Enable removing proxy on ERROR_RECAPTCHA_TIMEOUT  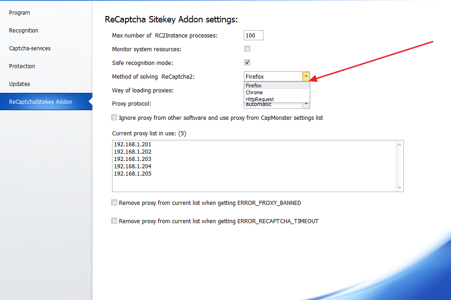114,221
